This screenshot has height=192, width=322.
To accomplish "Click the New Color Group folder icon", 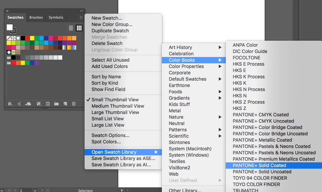I will (x=56, y=104).
